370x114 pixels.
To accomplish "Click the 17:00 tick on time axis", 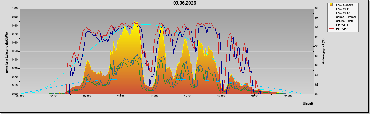I will [221, 97].
